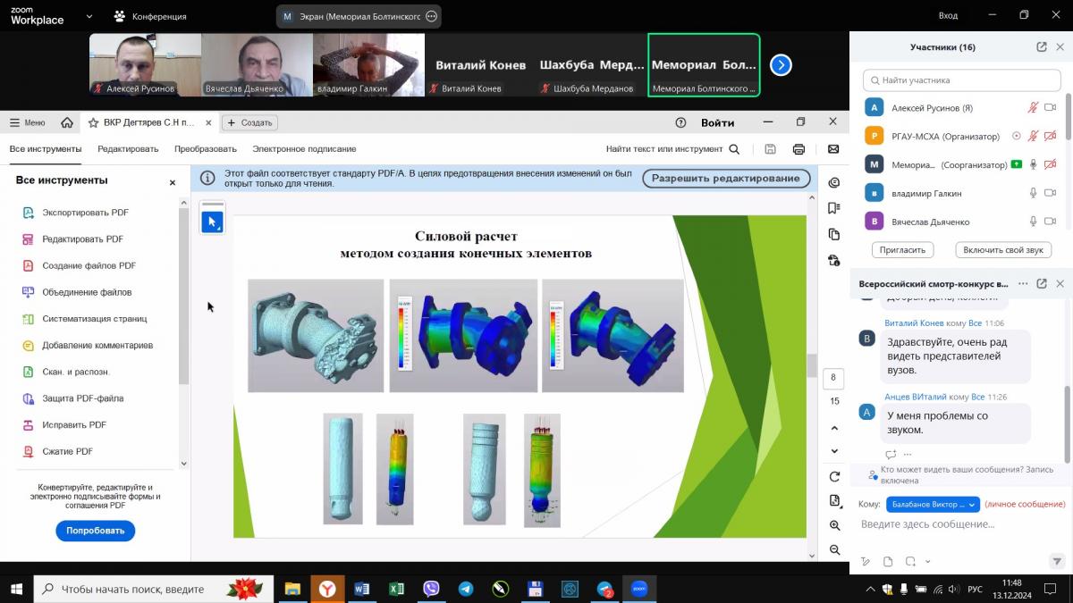Click the save document icon in Acrobat

[x=770, y=149]
